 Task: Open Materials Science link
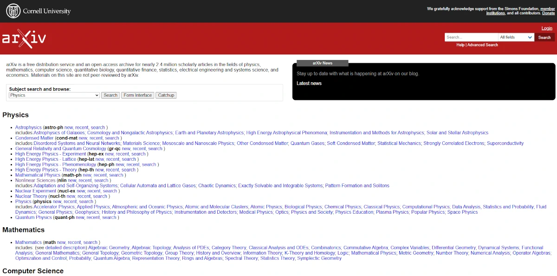click(x=141, y=144)
